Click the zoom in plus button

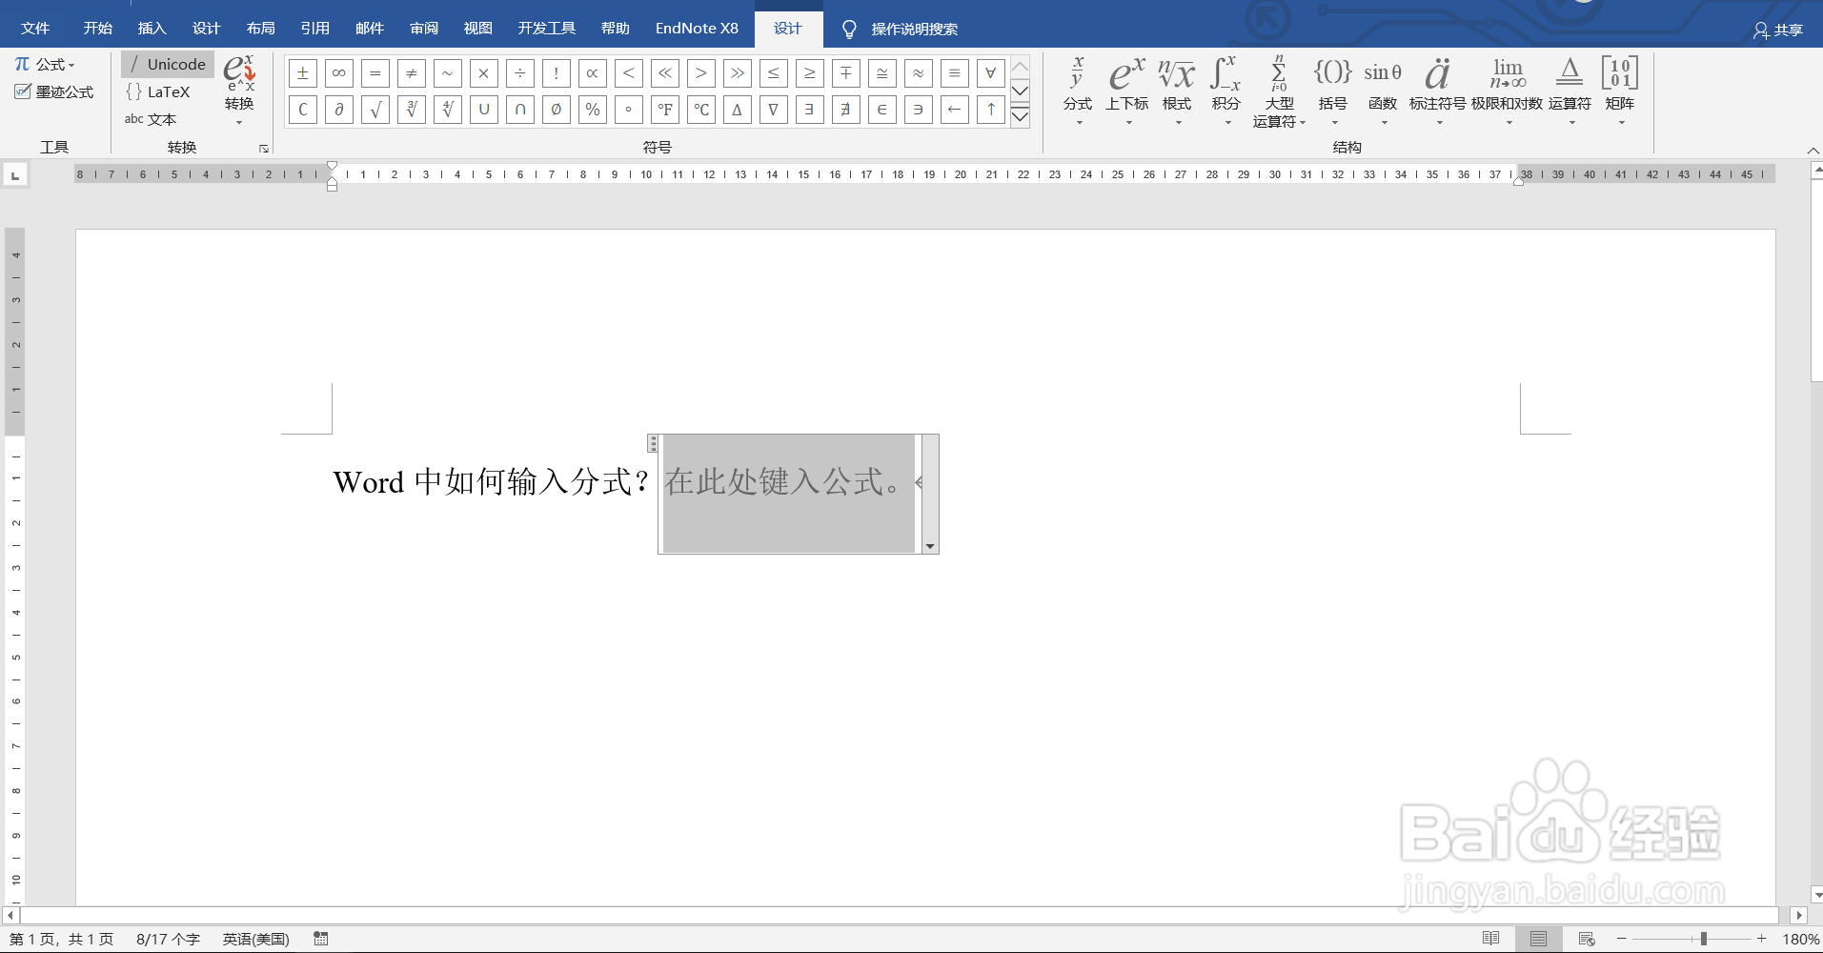(1762, 939)
